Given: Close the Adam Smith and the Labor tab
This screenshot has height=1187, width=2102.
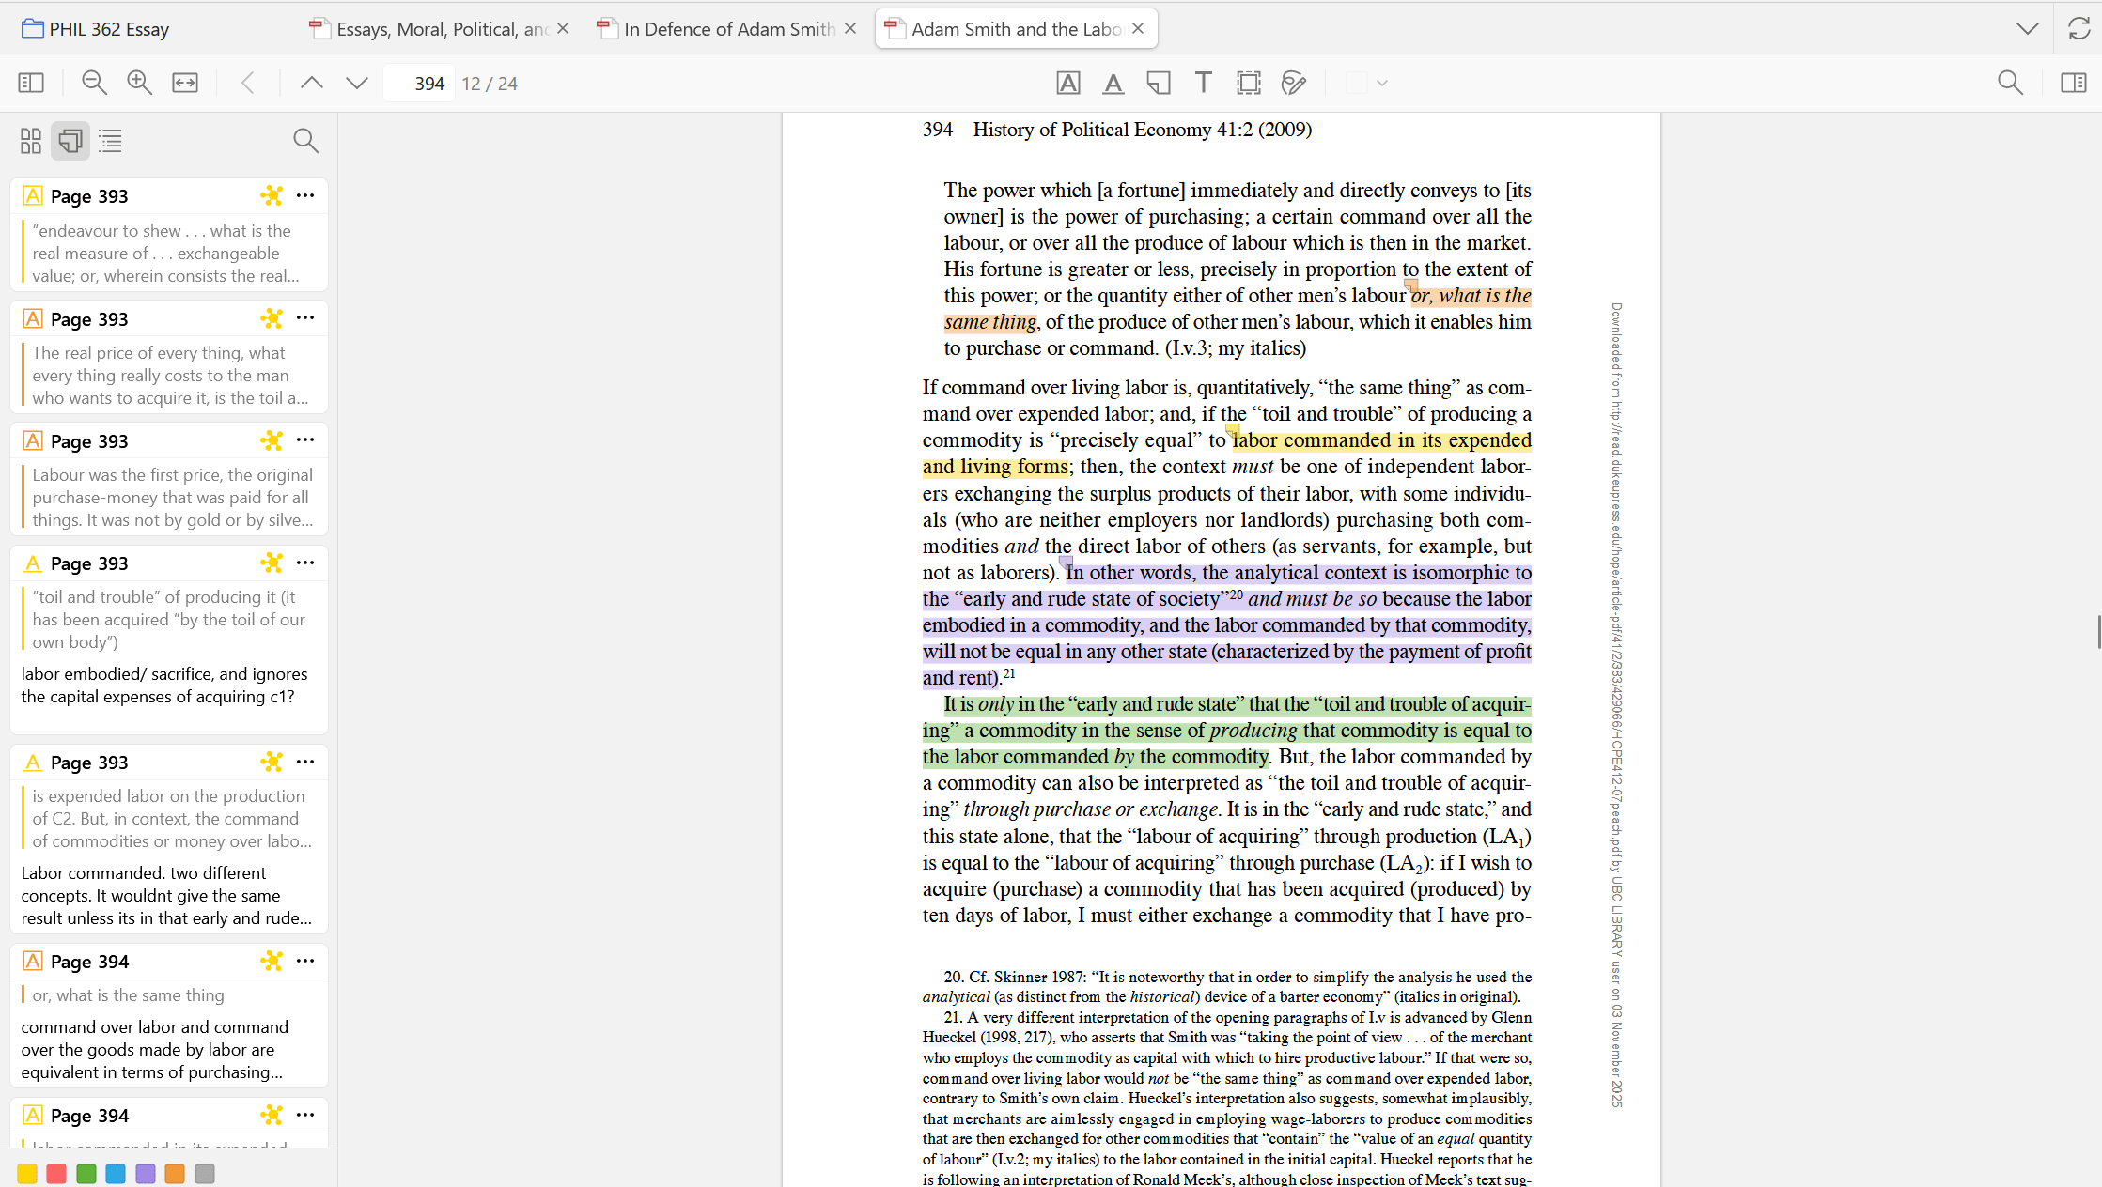Looking at the screenshot, I should pyautogui.click(x=1138, y=29).
